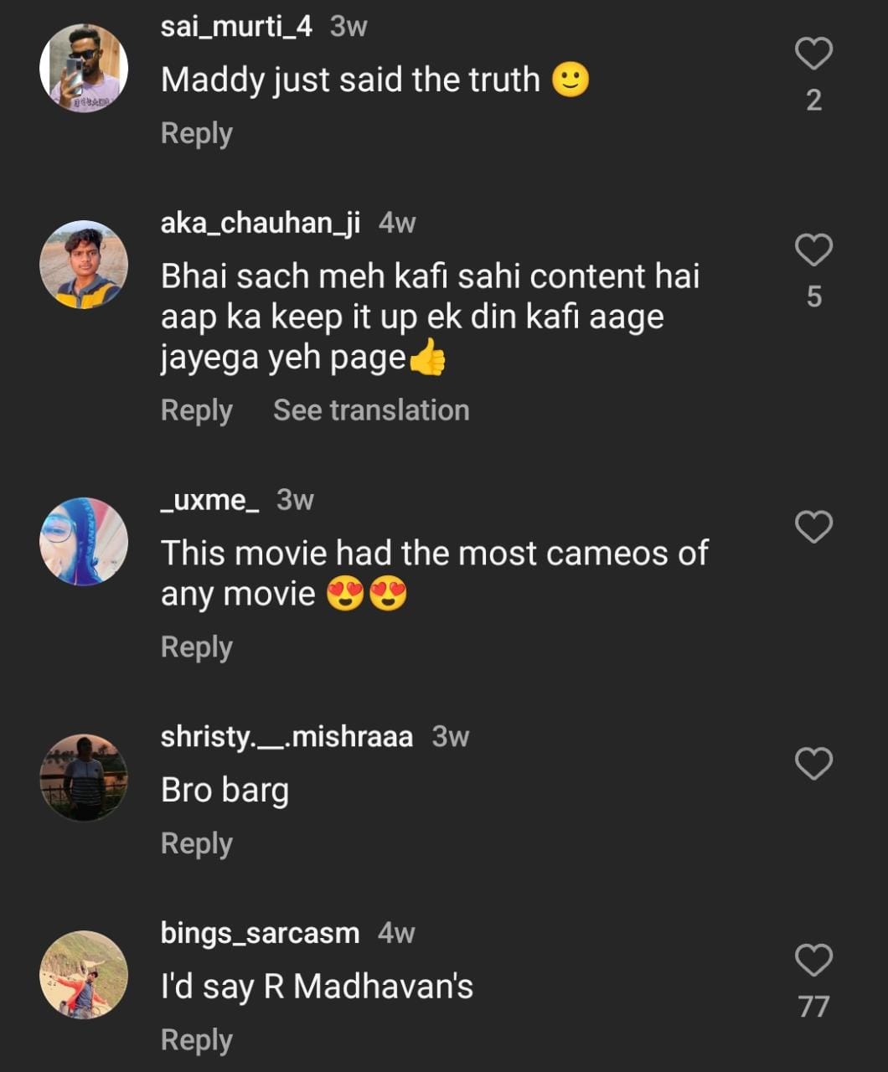Visit the bings_sarcasm username

(x=260, y=933)
